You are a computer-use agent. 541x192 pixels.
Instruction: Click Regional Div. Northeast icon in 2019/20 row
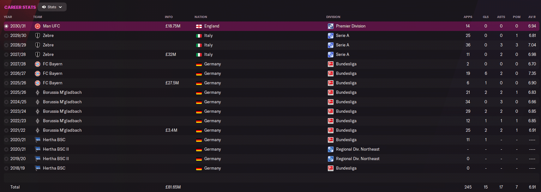tap(331, 159)
